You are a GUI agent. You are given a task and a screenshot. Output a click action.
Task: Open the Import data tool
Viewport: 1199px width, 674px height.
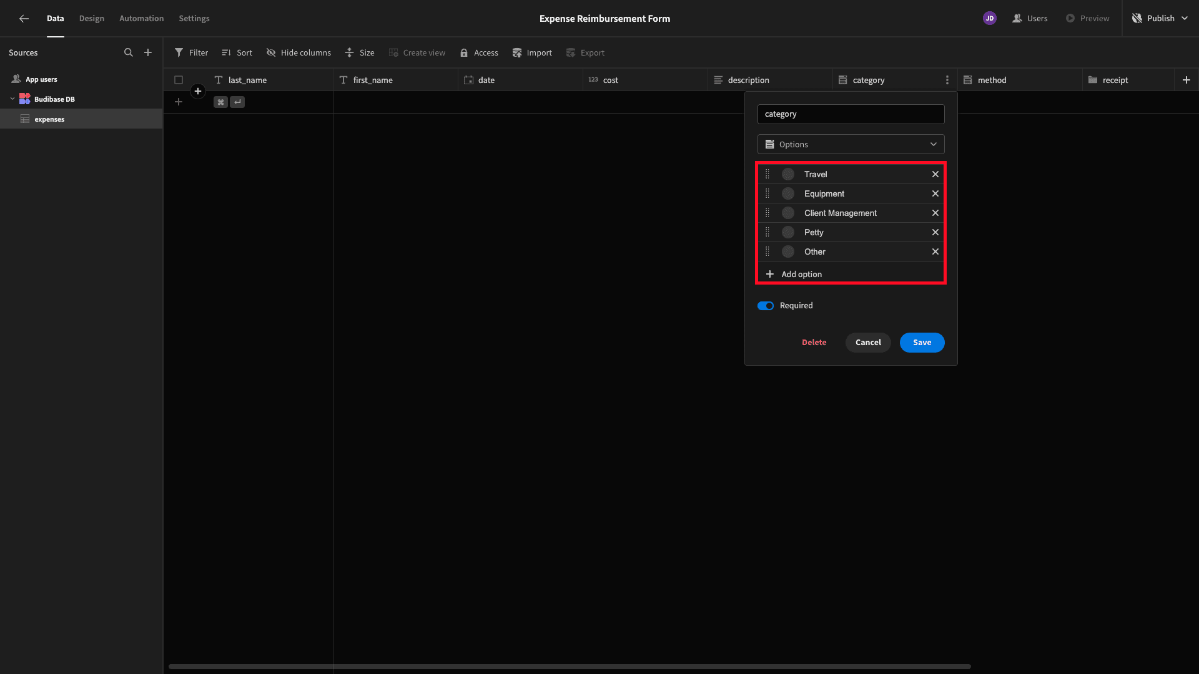click(532, 52)
